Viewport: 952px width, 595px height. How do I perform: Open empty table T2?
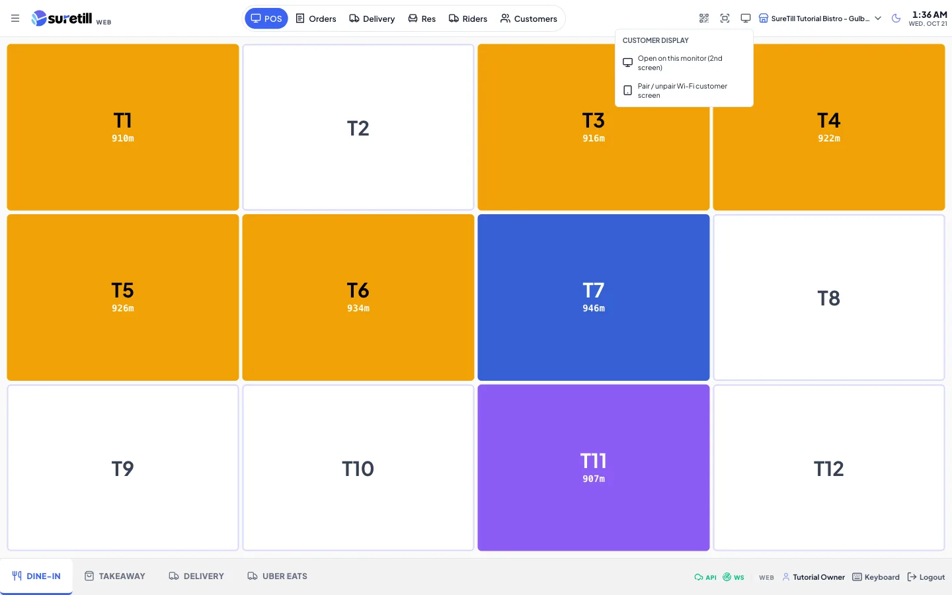tap(358, 127)
